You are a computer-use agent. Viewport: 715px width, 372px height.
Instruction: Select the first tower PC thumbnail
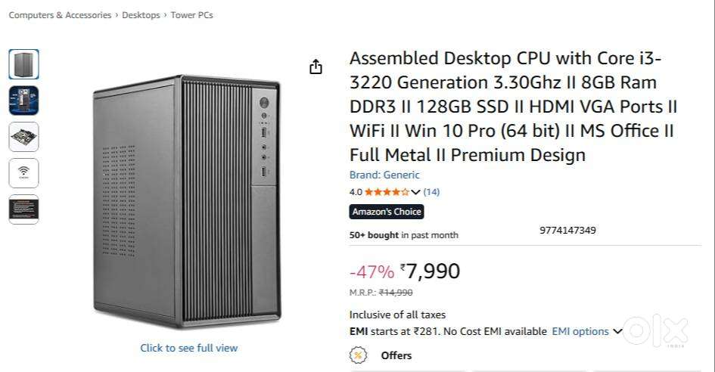click(23, 64)
